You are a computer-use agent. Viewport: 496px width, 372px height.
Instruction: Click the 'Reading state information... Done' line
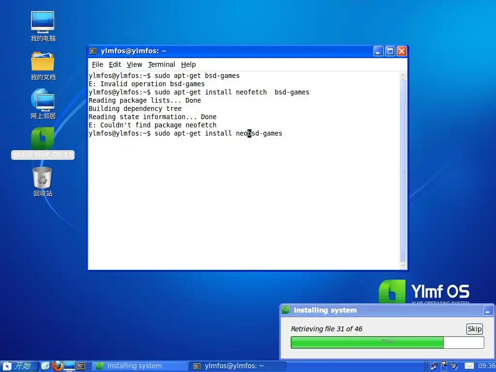click(153, 117)
